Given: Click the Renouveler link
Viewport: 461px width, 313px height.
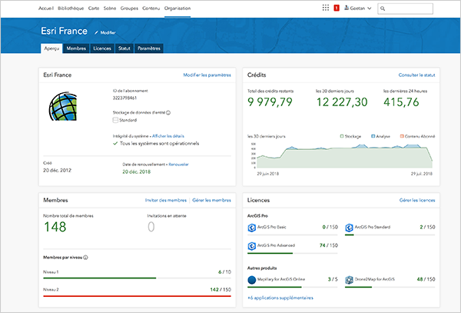Looking at the screenshot, I should tap(178, 165).
